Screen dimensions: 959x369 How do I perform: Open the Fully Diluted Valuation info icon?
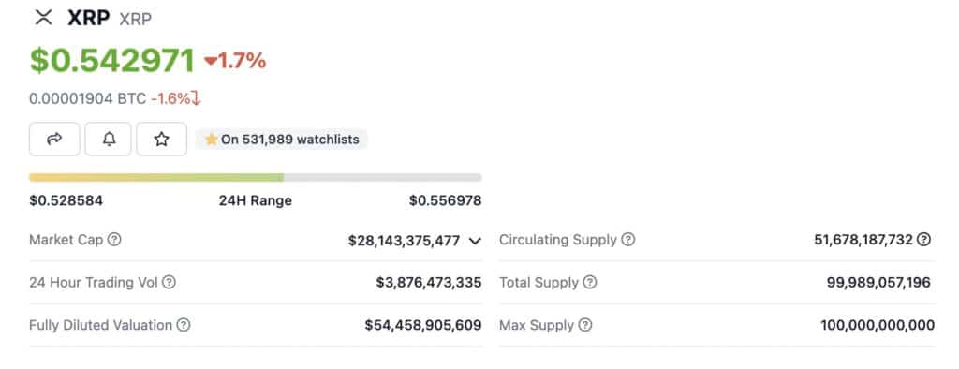(x=184, y=325)
